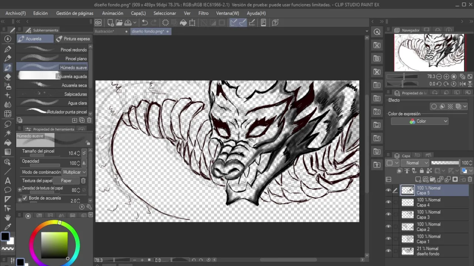Click Capa 3 layer thumbnail
474x266 pixels.
coord(408,214)
